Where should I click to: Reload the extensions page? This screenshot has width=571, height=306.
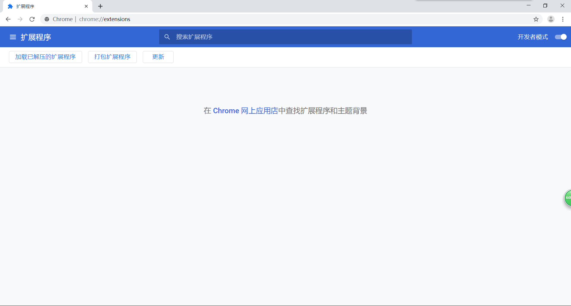(32, 19)
